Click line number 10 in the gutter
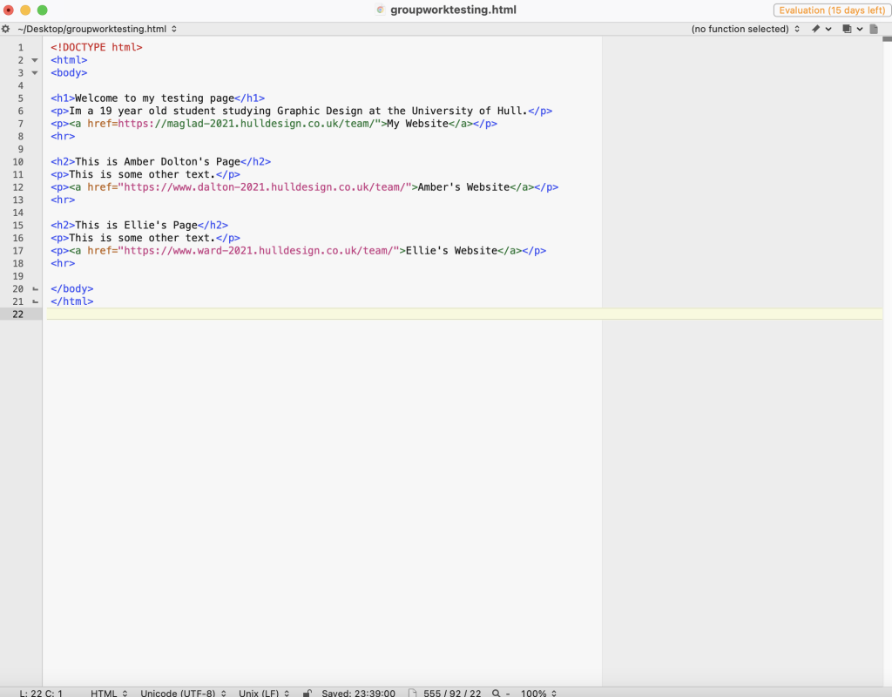Viewport: 892px width, 697px height. pyautogui.click(x=18, y=162)
